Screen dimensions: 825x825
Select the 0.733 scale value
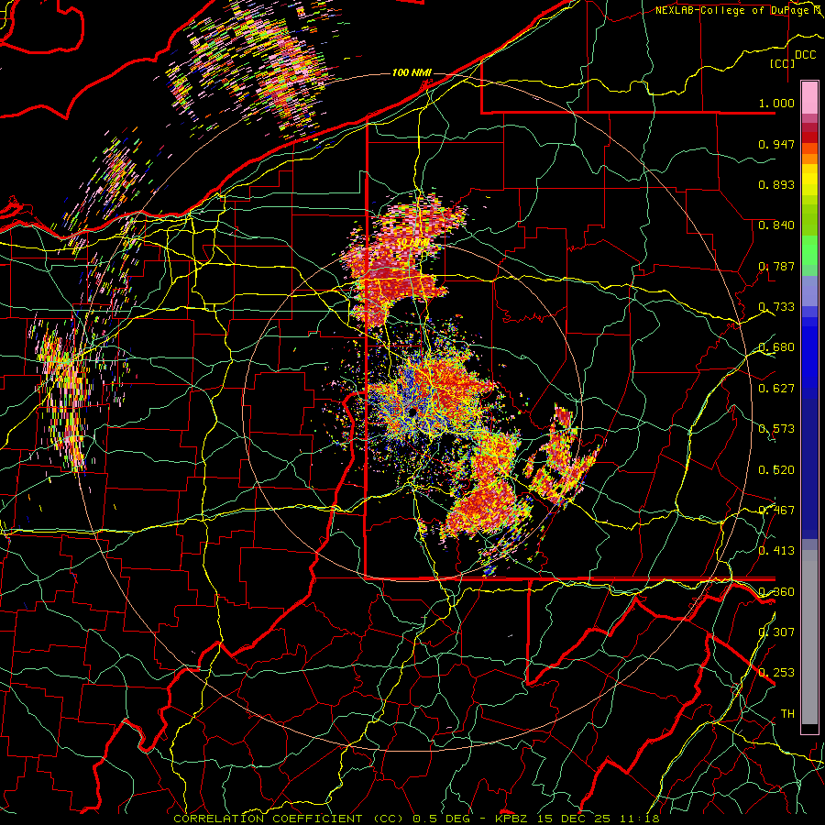[x=776, y=307]
